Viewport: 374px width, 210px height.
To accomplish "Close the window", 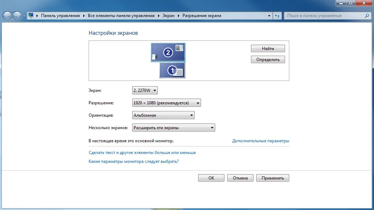I will coord(364,3).
